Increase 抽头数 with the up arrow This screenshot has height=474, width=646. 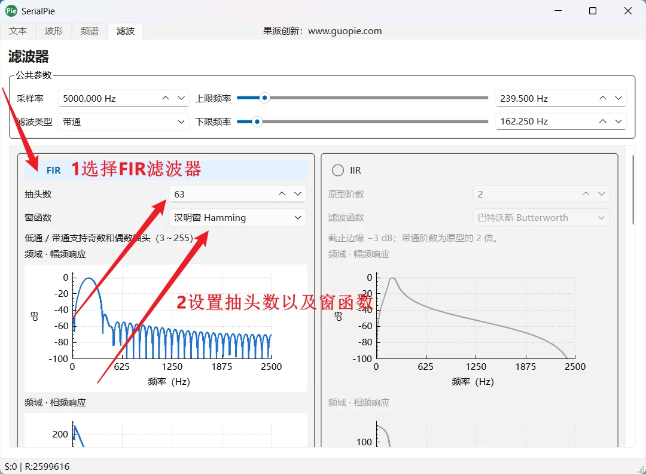click(282, 194)
